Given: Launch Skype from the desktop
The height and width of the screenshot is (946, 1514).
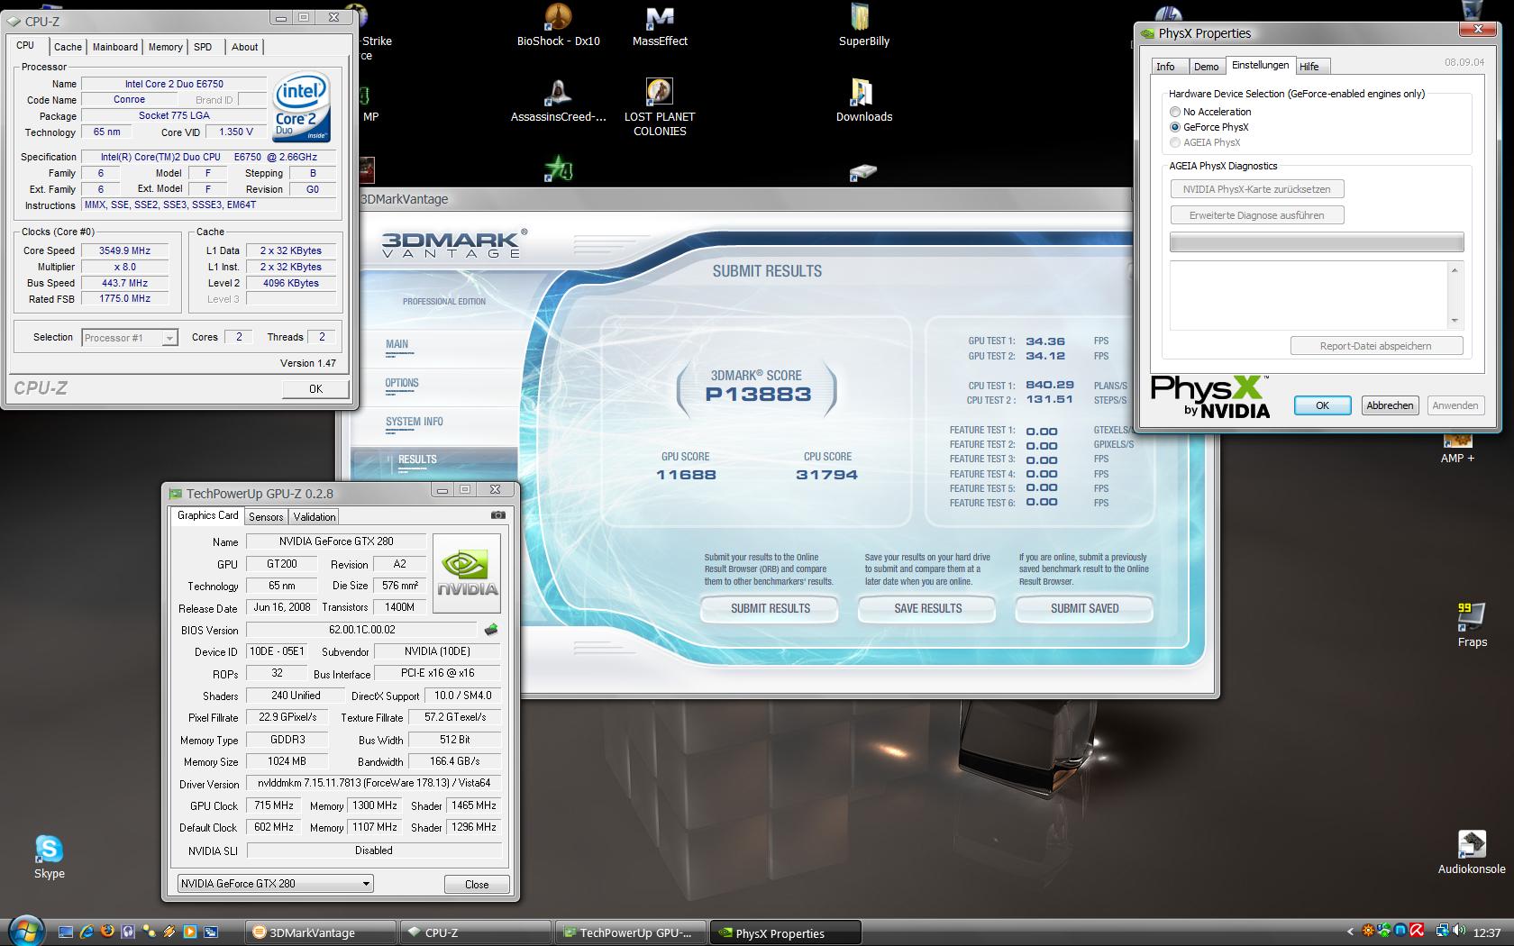Looking at the screenshot, I should (49, 857).
